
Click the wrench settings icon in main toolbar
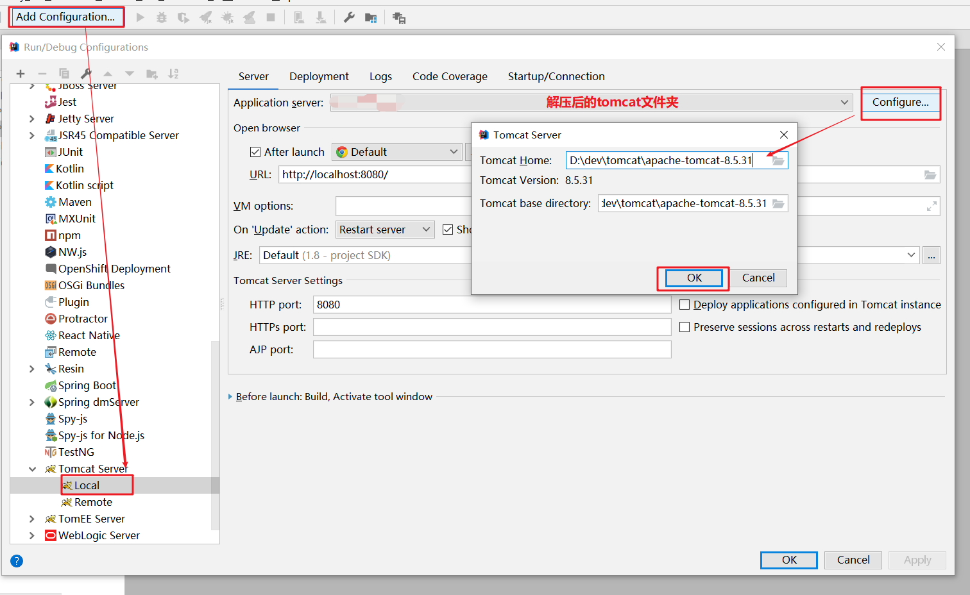pyautogui.click(x=349, y=17)
